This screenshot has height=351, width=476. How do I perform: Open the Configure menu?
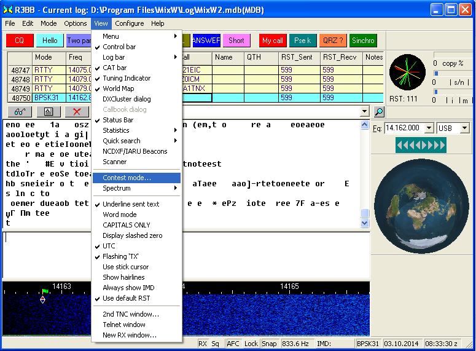coord(129,23)
